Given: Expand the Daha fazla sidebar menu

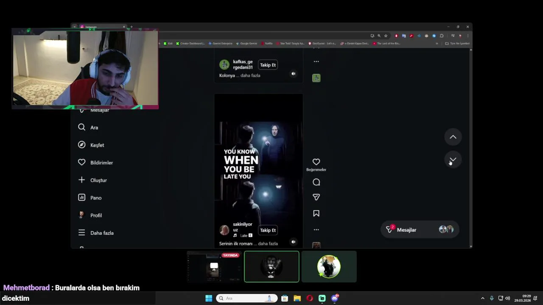Looking at the screenshot, I should point(96,233).
